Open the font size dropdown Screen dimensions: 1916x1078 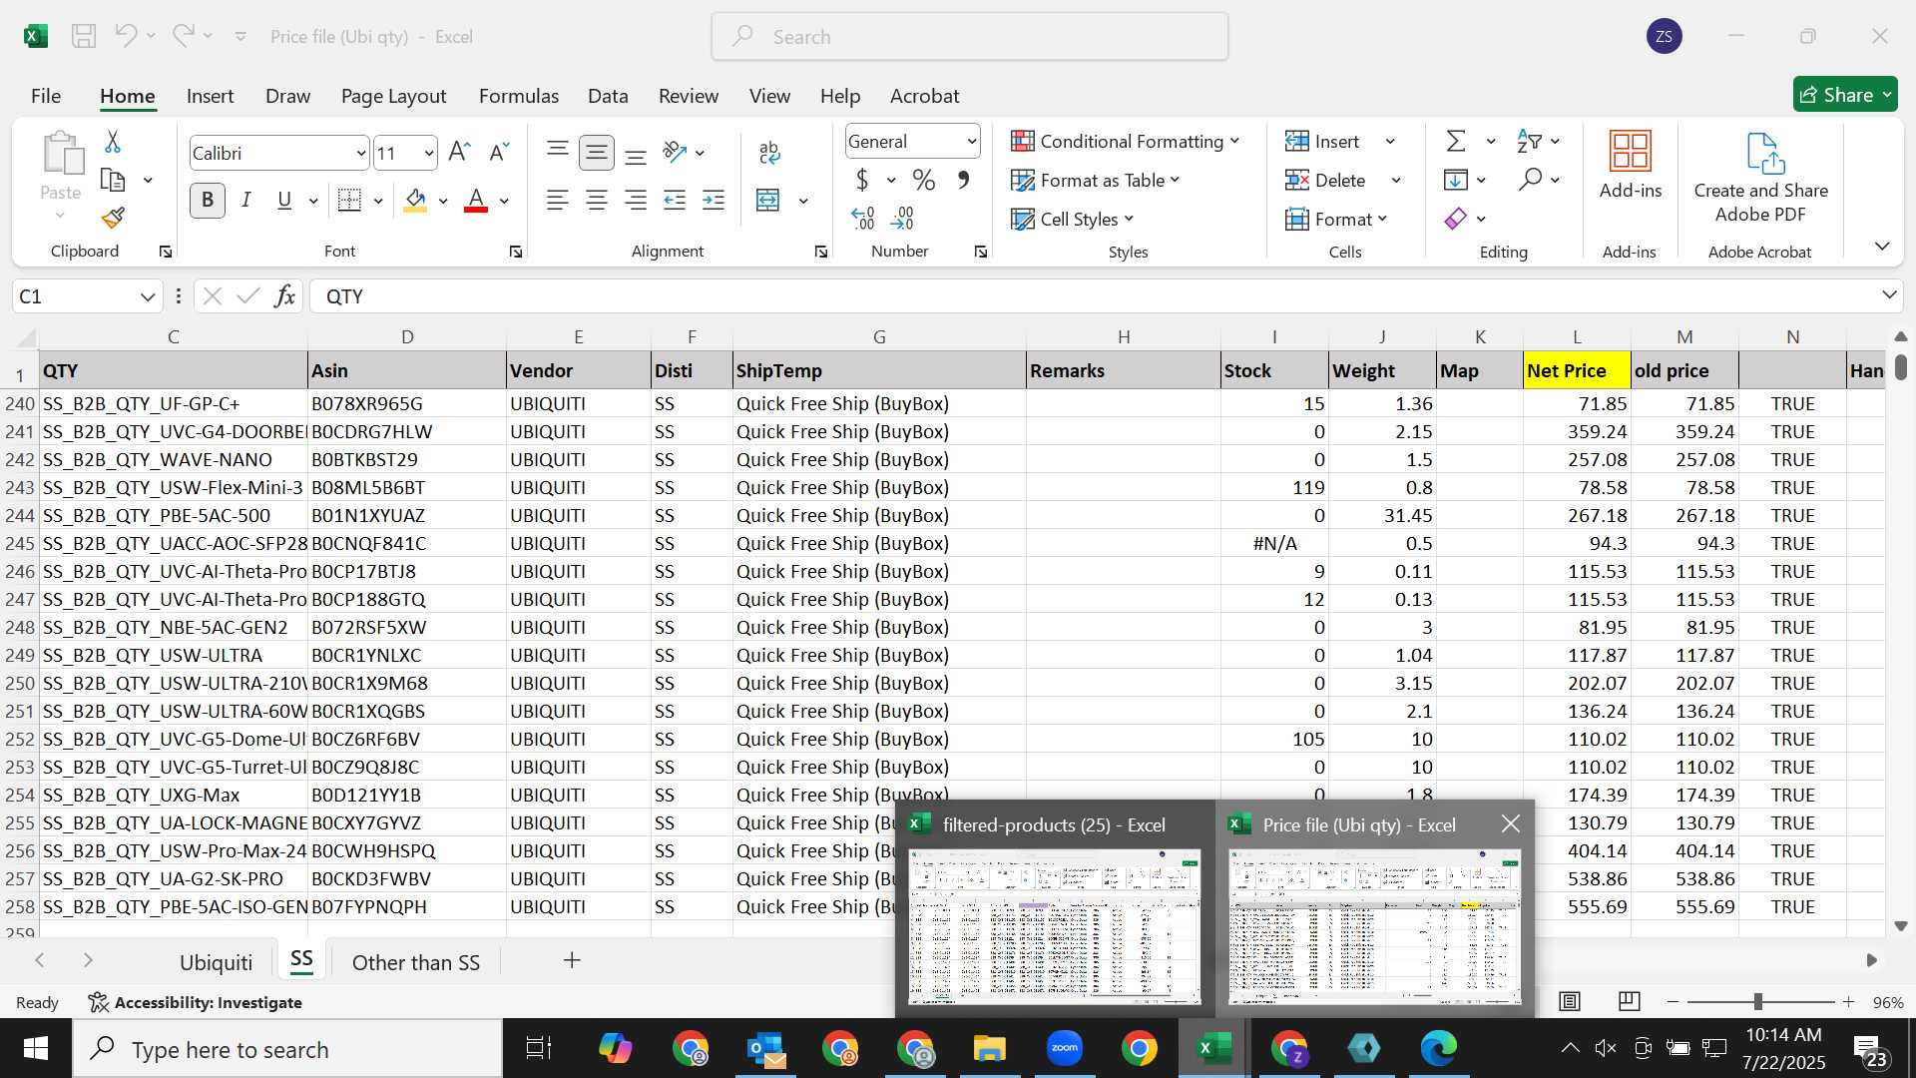pyautogui.click(x=429, y=153)
